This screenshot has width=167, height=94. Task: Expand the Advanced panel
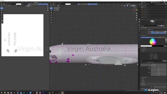[x=144, y=50]
